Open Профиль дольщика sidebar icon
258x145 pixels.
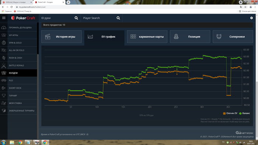point(4,28)
